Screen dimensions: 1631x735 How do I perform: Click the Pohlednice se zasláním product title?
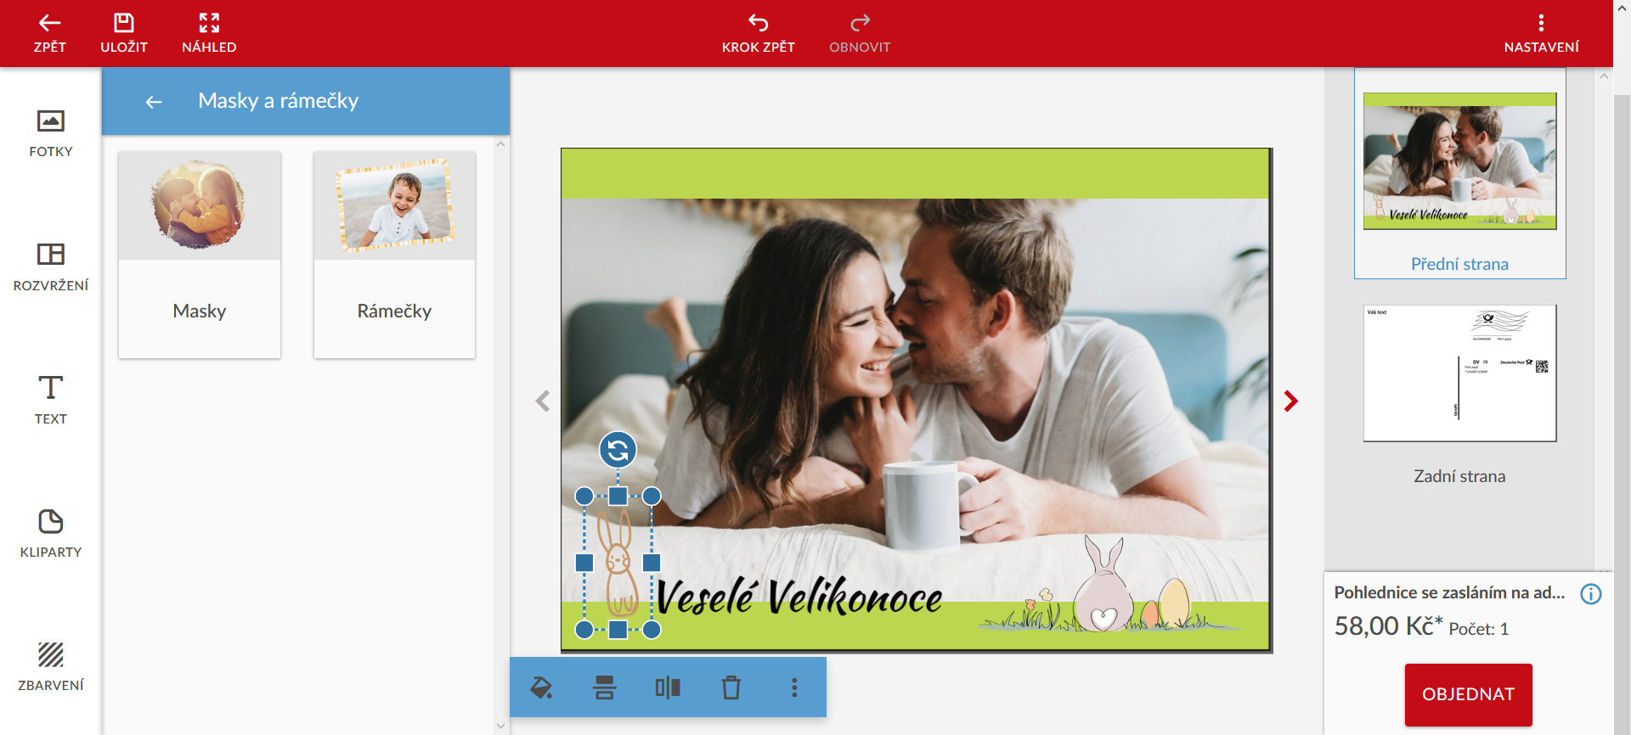point(1449,592)
